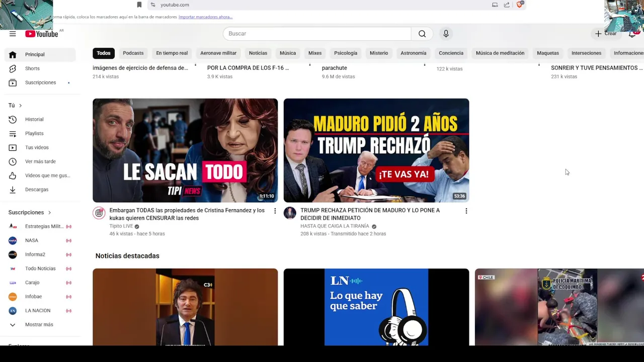This screenshot has height=362, width=644.
Task: Select the Misterio filter chip
Action: point(379,53)
